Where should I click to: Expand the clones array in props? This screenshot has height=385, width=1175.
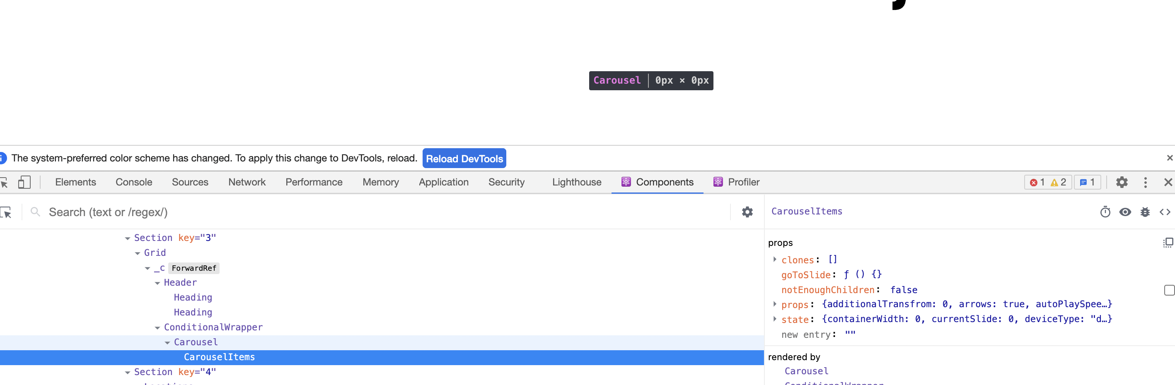click(x=775, y=259)
